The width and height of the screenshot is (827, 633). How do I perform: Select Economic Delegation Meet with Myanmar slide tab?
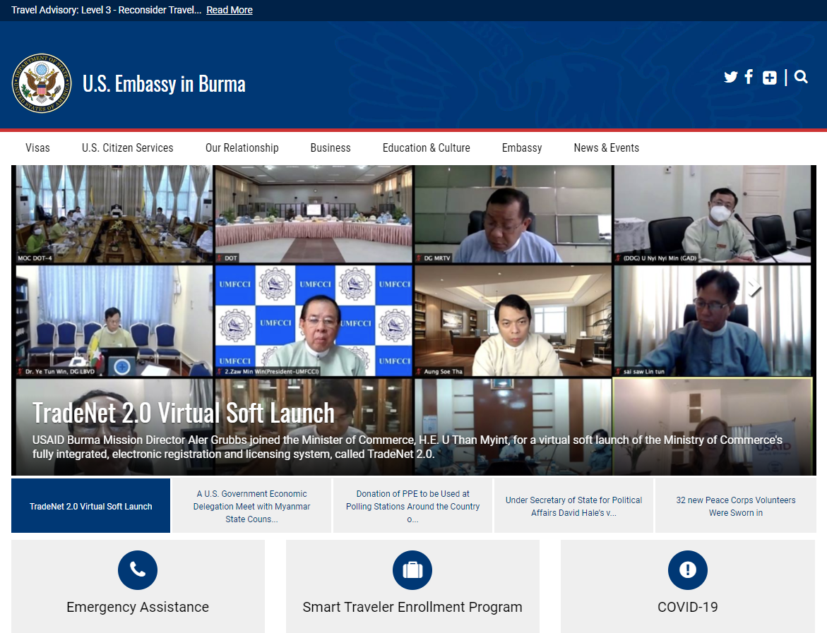251,506
